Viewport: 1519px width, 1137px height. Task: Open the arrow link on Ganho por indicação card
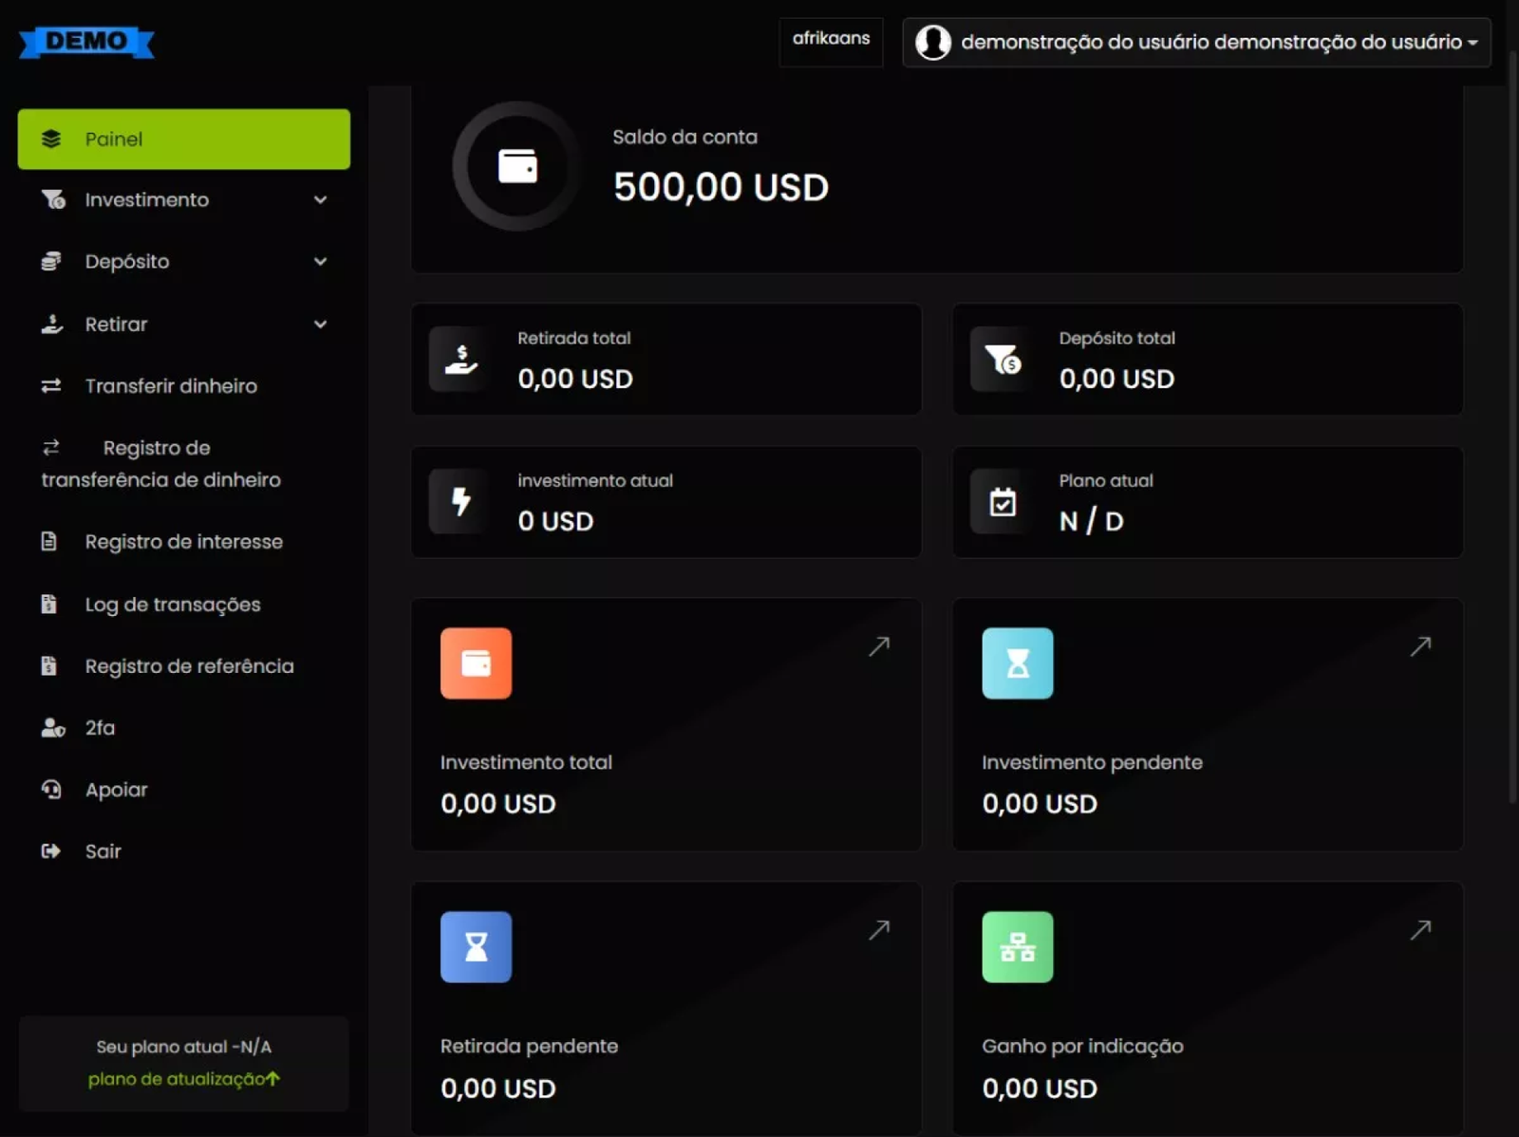pyautogui.click(x=1420, y=930)
